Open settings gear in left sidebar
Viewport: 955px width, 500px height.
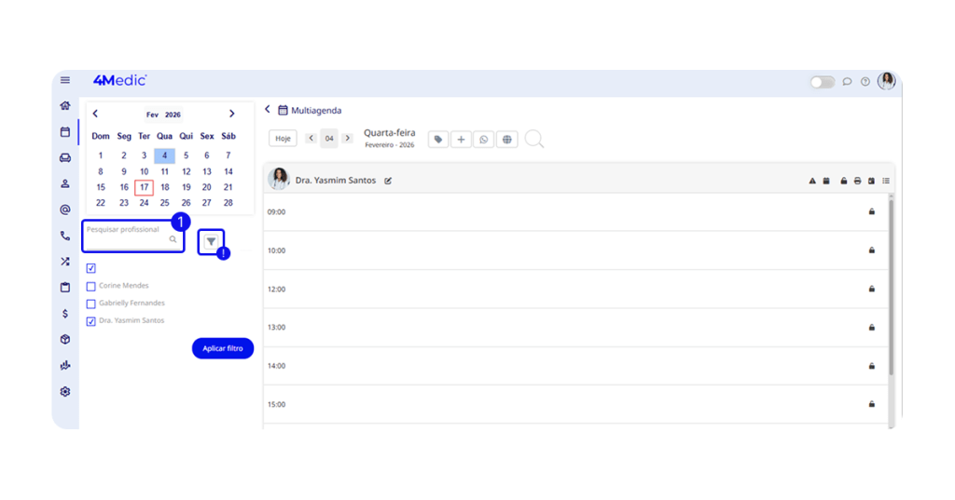coord(65,392)
